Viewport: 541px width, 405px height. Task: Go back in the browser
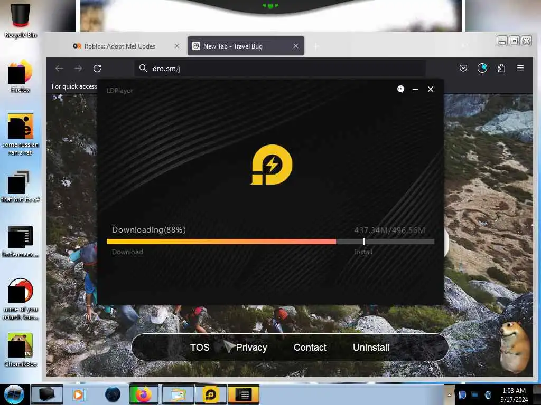[x=59, y=69]
